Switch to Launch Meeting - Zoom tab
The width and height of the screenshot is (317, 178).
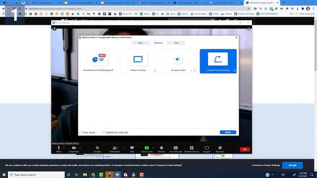(189, 3)
